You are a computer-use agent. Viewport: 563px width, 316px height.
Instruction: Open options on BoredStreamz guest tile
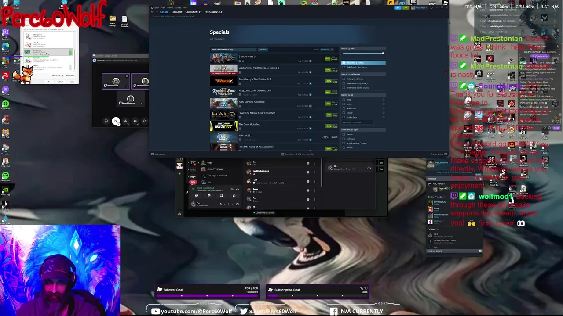point(142,104)
